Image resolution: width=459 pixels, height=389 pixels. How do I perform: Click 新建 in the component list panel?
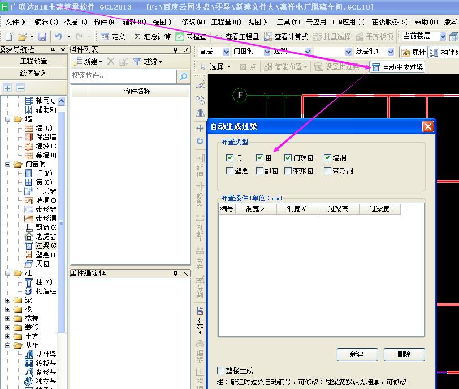coord(88,62)
